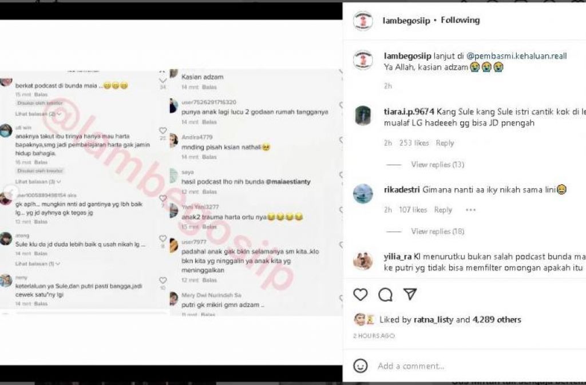The height and width of the screenshot is (385, 586).
Task: Open lambegosiip avatar in post header
Action: point(363,20)
